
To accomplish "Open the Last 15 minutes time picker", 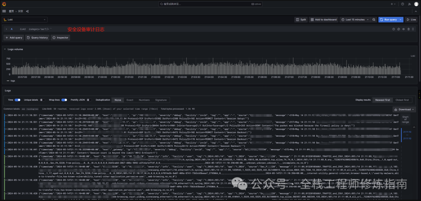I will point(355,20).
